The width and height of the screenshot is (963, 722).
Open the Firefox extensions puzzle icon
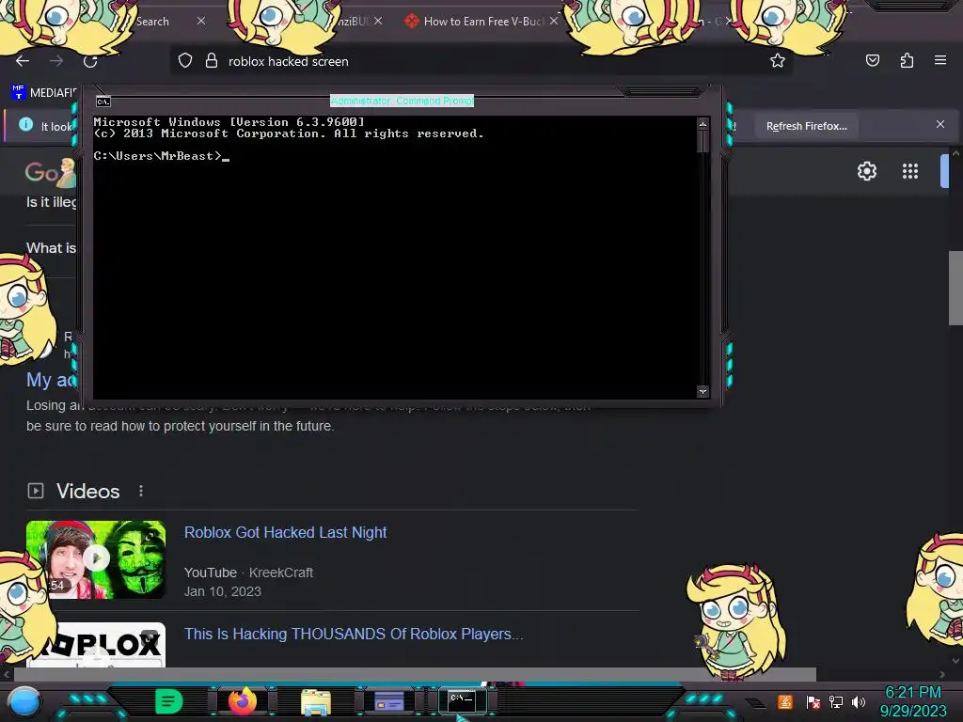click(907, 60)
